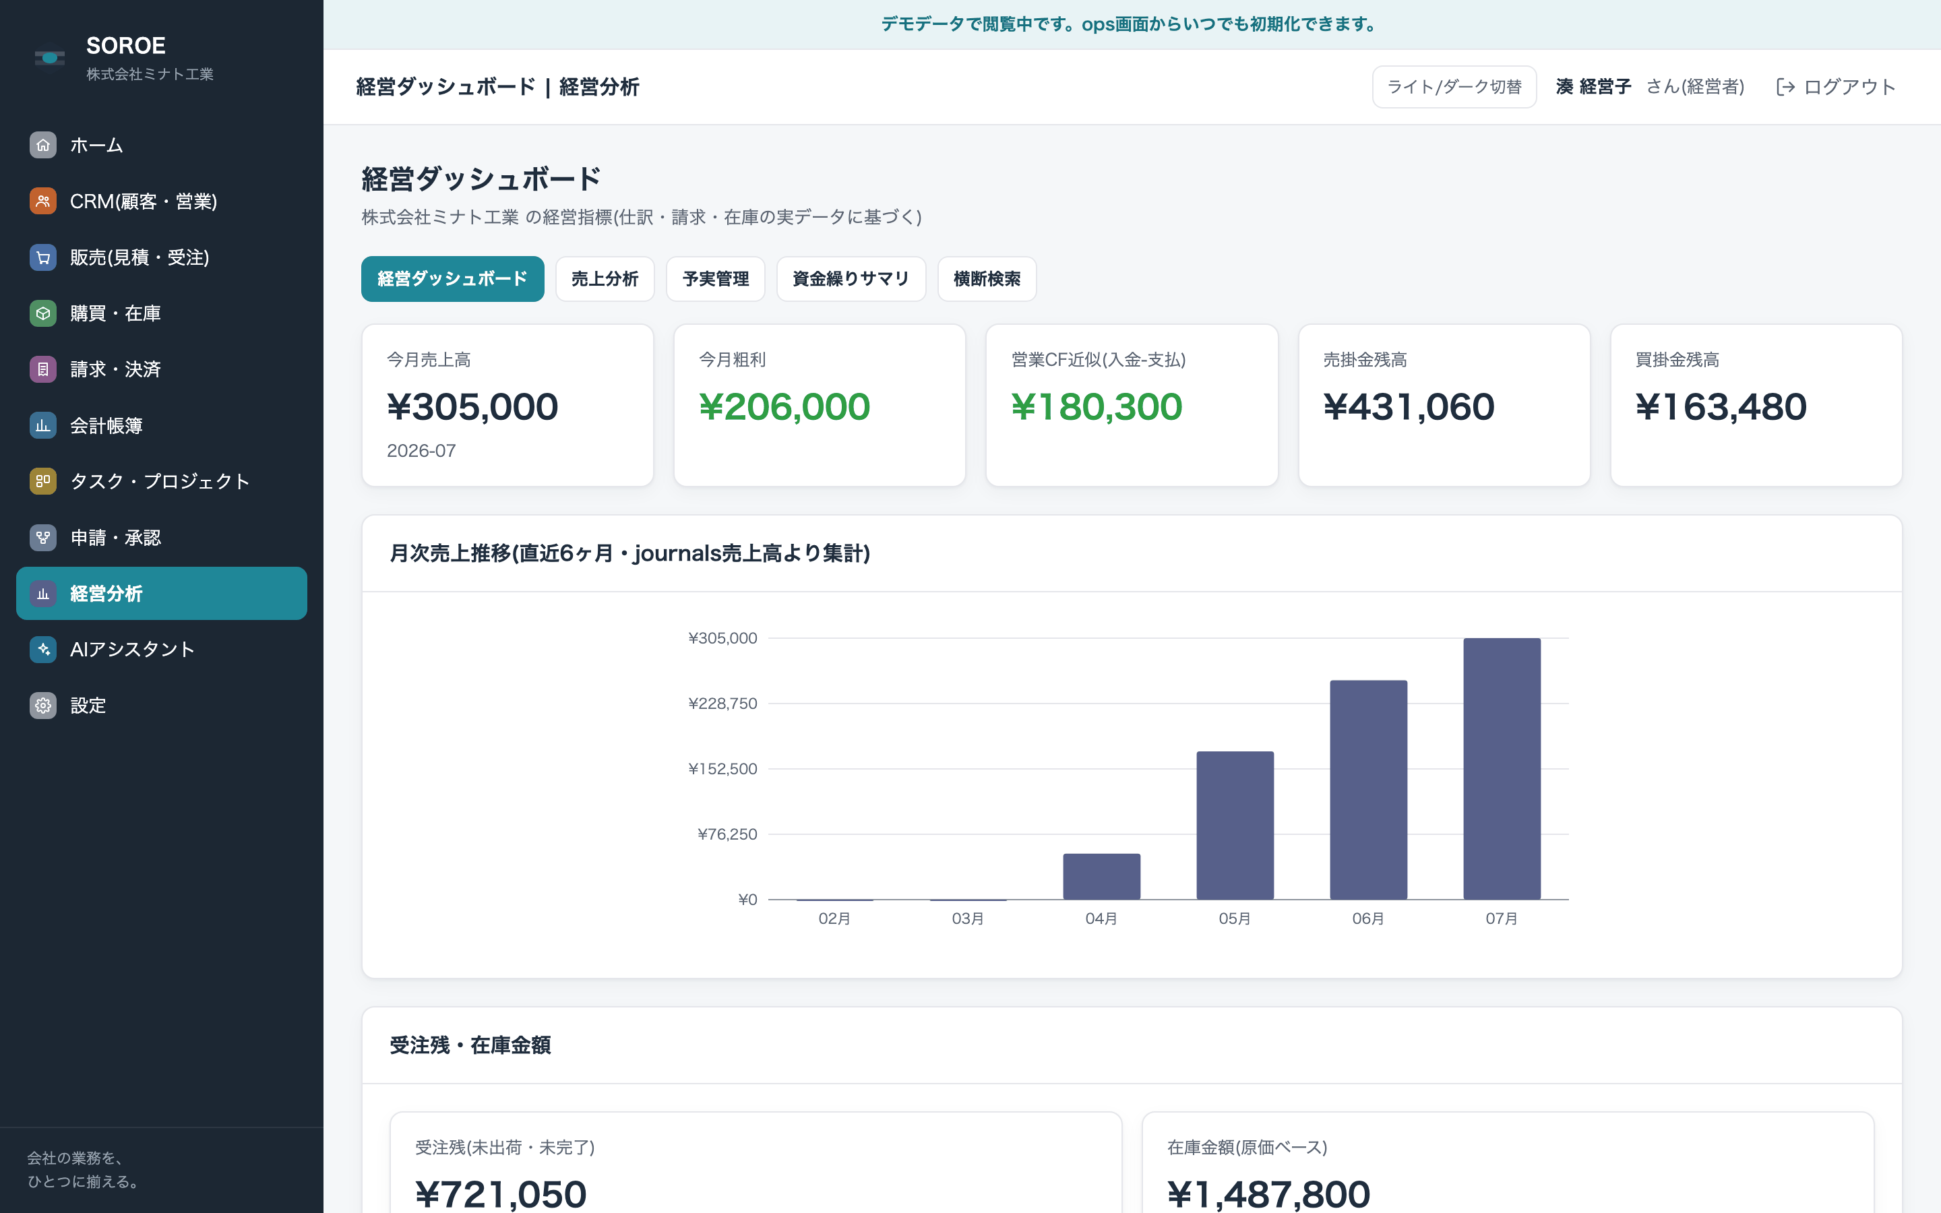Click the 申請・承認 workflow icon
Viewport: 1941px width, 1213px height.
pyautogui.click(x=43, y=538)
